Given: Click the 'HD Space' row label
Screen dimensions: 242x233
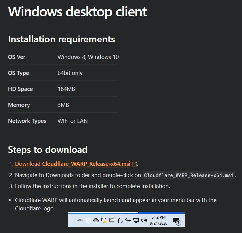Looking at the screenshot, I should [20, 89].
